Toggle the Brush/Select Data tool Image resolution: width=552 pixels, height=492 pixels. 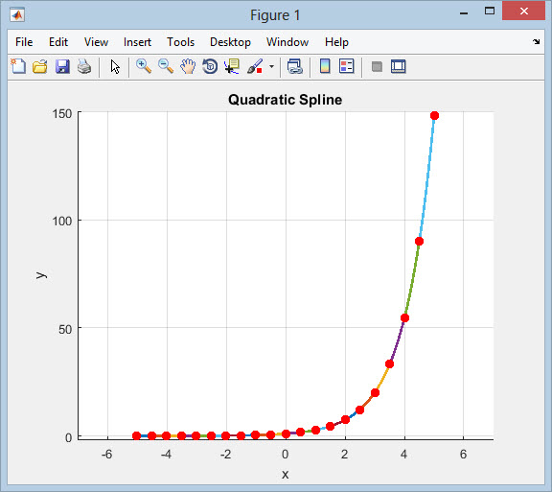[255, 66]
